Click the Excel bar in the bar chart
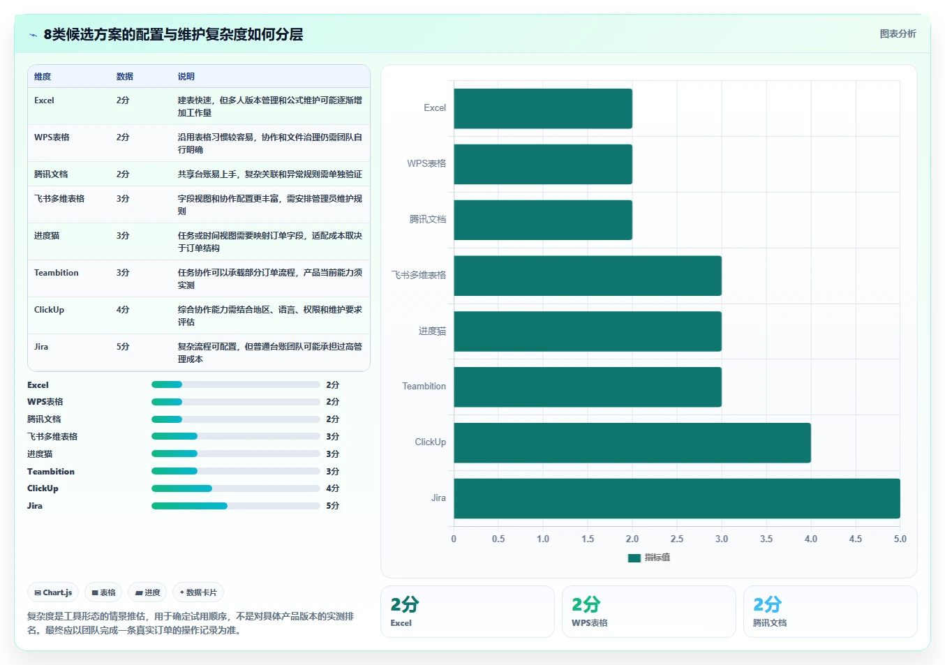Viewport: 945px width, 665px height. coord(543,108)
